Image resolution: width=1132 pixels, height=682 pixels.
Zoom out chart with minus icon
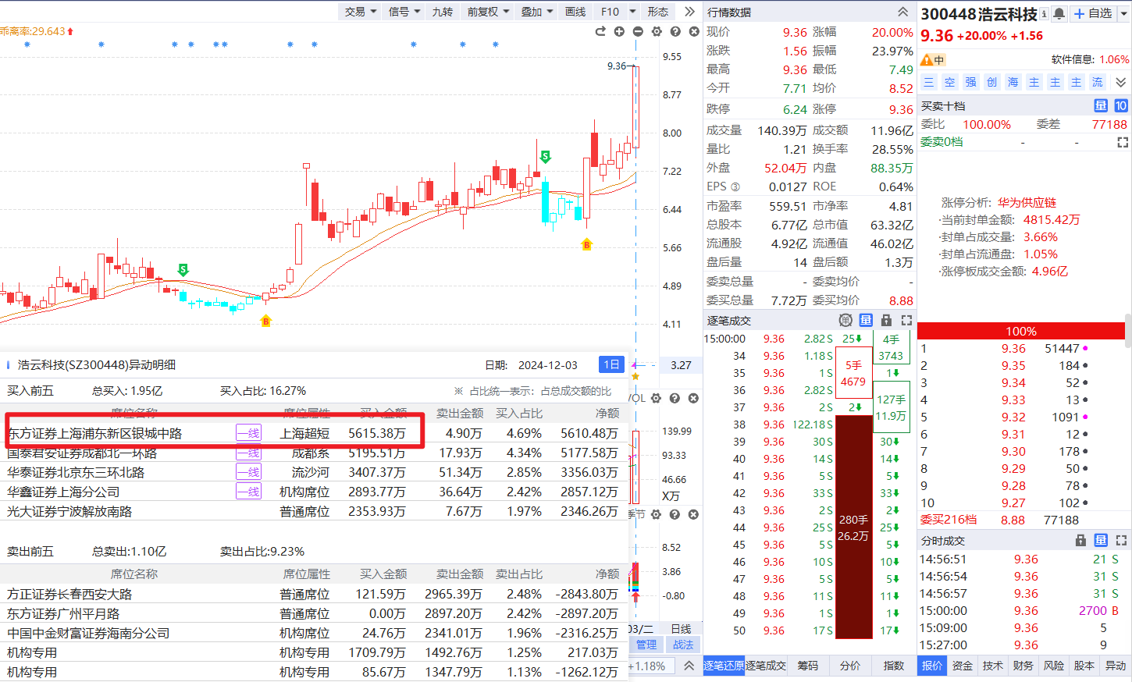coord(638,31)
